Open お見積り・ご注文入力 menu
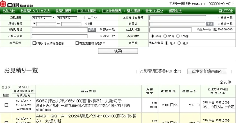The height and width of the screenshot is (123, 236). [35, 11]
